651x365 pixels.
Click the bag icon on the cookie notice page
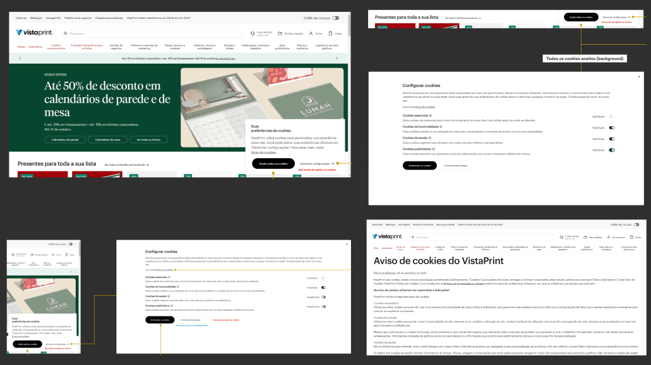[631, 238]
